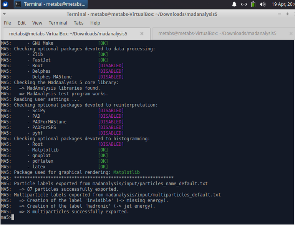Close the second terminal tab
The height and width of the screenshot is (225, 295).
[x=291, y=33]
